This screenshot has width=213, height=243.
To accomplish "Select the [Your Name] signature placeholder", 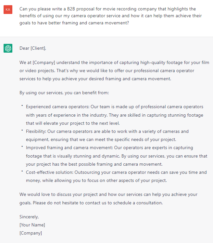I will (32, 225).
